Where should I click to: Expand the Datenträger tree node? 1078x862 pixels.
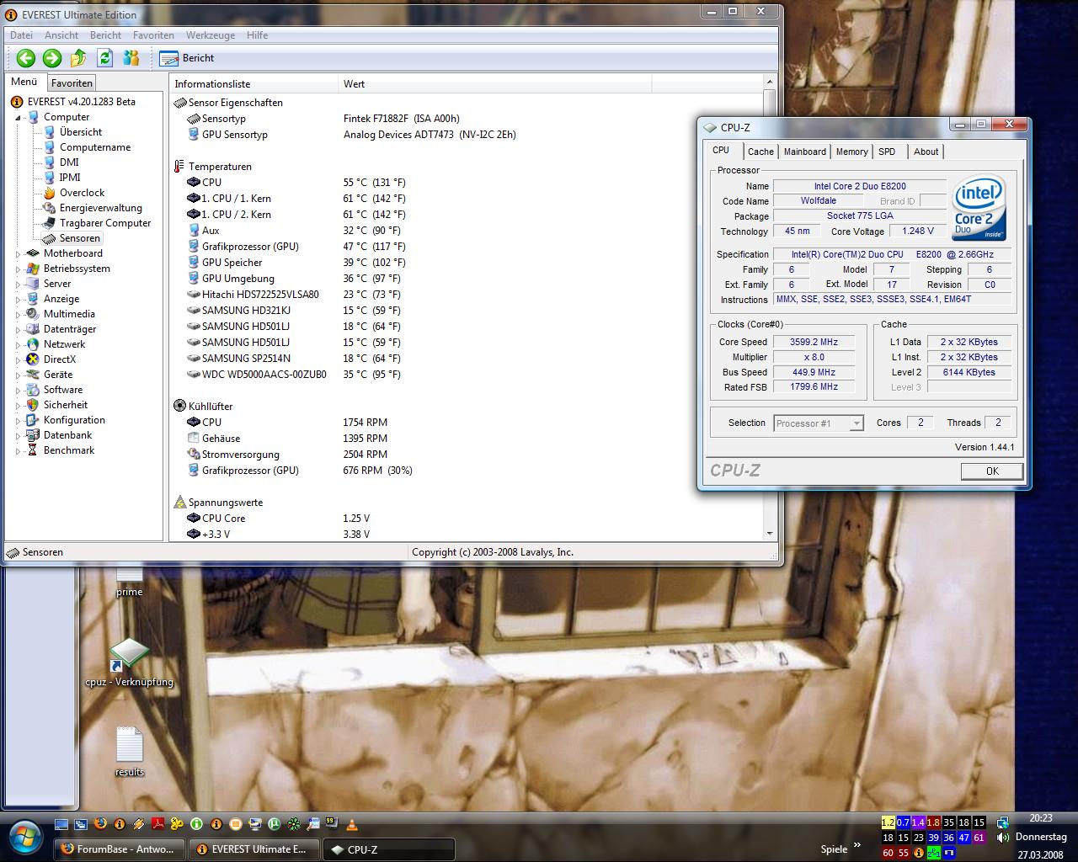(18, 329)
